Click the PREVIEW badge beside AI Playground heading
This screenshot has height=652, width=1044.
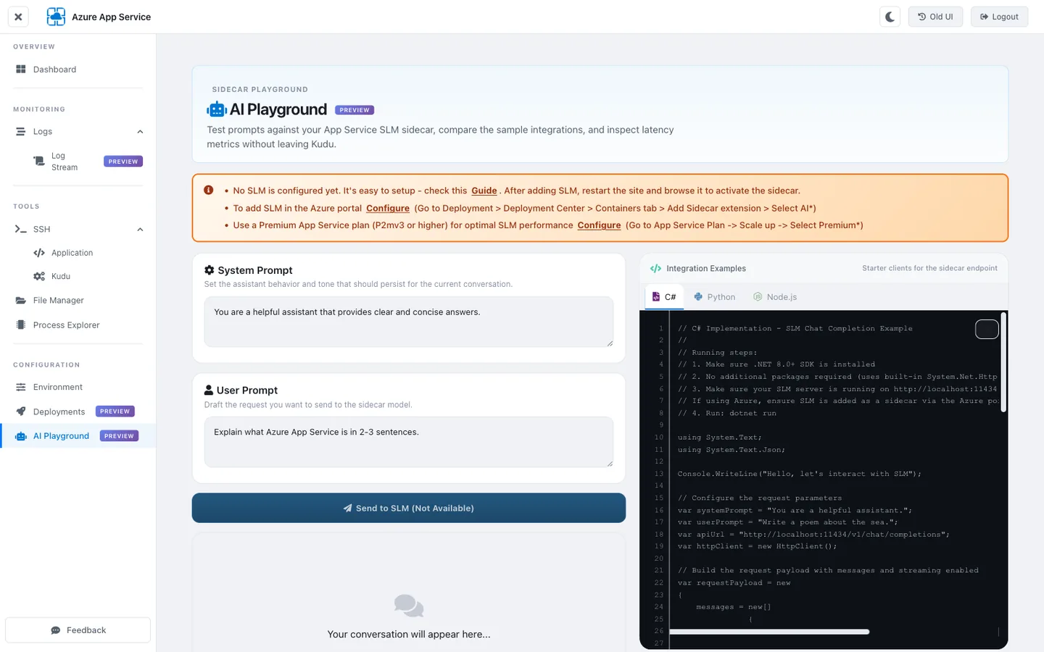(355, 110)
